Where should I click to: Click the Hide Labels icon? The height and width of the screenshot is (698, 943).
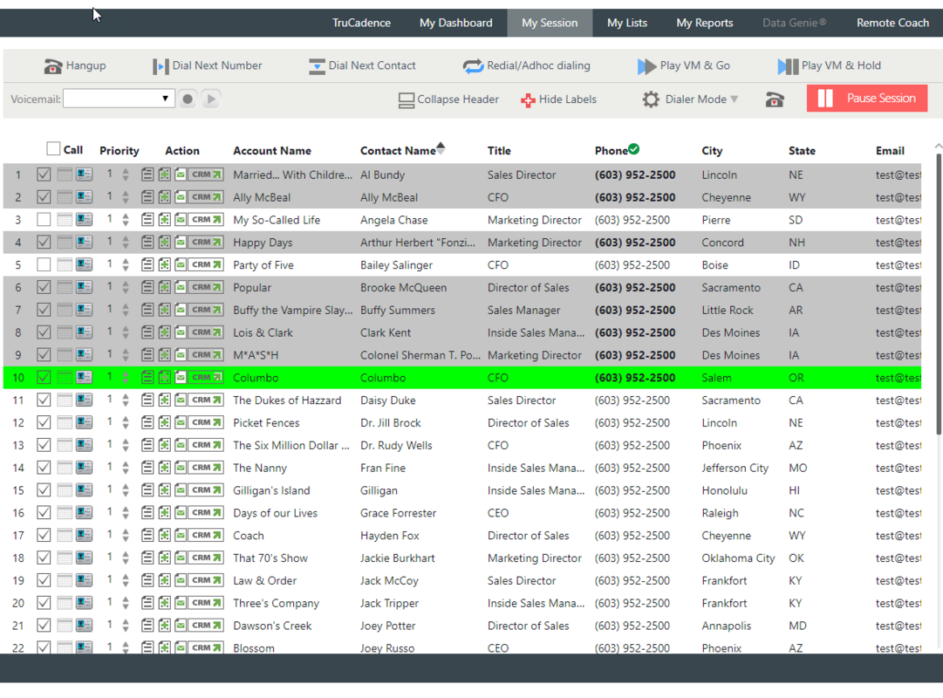pyautogui.click(x=528, y=99)
